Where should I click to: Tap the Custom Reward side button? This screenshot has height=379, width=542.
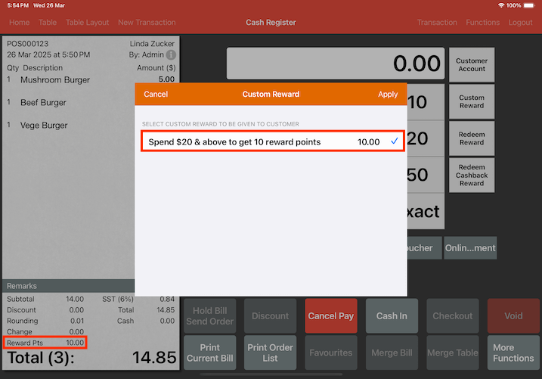pos(472,101)
